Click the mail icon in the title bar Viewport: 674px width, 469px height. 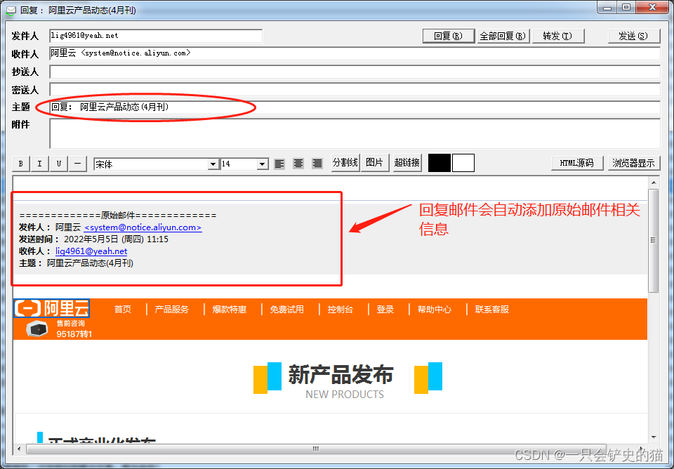pos(11,11)
